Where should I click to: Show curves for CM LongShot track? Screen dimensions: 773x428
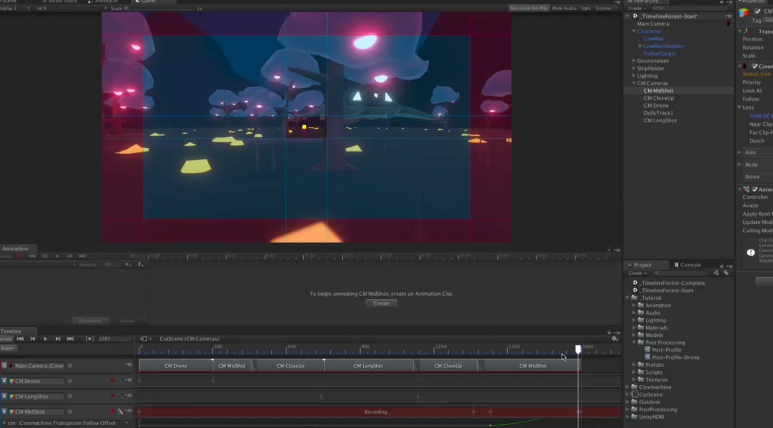coord(120,396)
